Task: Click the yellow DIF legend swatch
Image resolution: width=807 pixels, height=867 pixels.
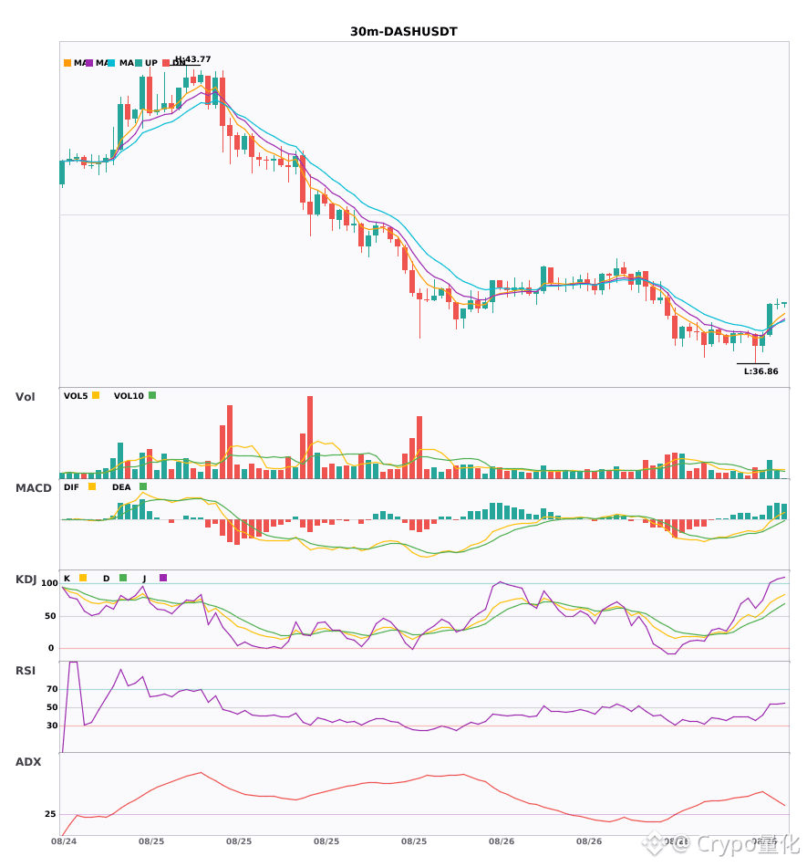Action: pyautogui.click(x=92, y=486)
